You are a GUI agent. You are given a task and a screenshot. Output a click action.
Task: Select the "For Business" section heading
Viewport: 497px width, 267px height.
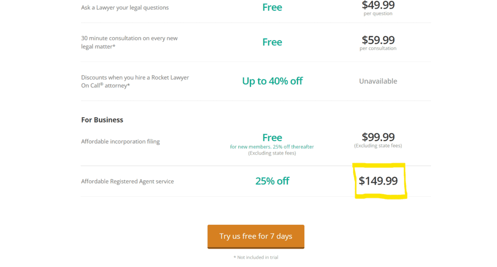coord(102,120)
